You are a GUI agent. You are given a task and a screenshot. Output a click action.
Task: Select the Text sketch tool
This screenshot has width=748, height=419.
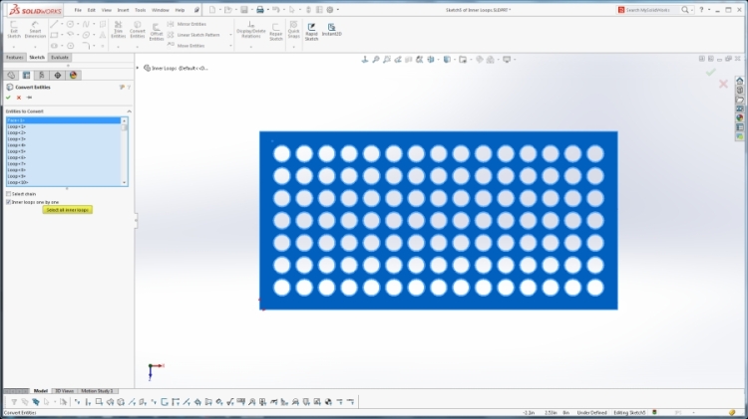pos(102,35)
